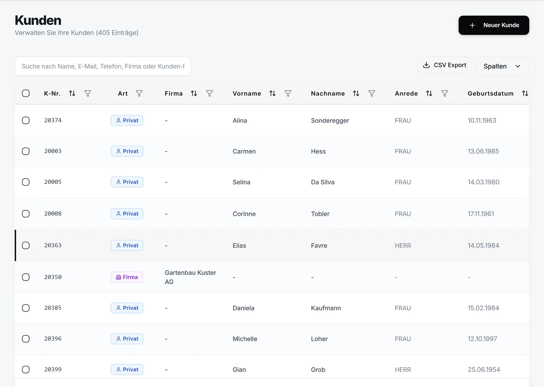This screenshot has width=544, height=387.
Task: Filter the Nachname column
Action: click(x=372, y=93)
